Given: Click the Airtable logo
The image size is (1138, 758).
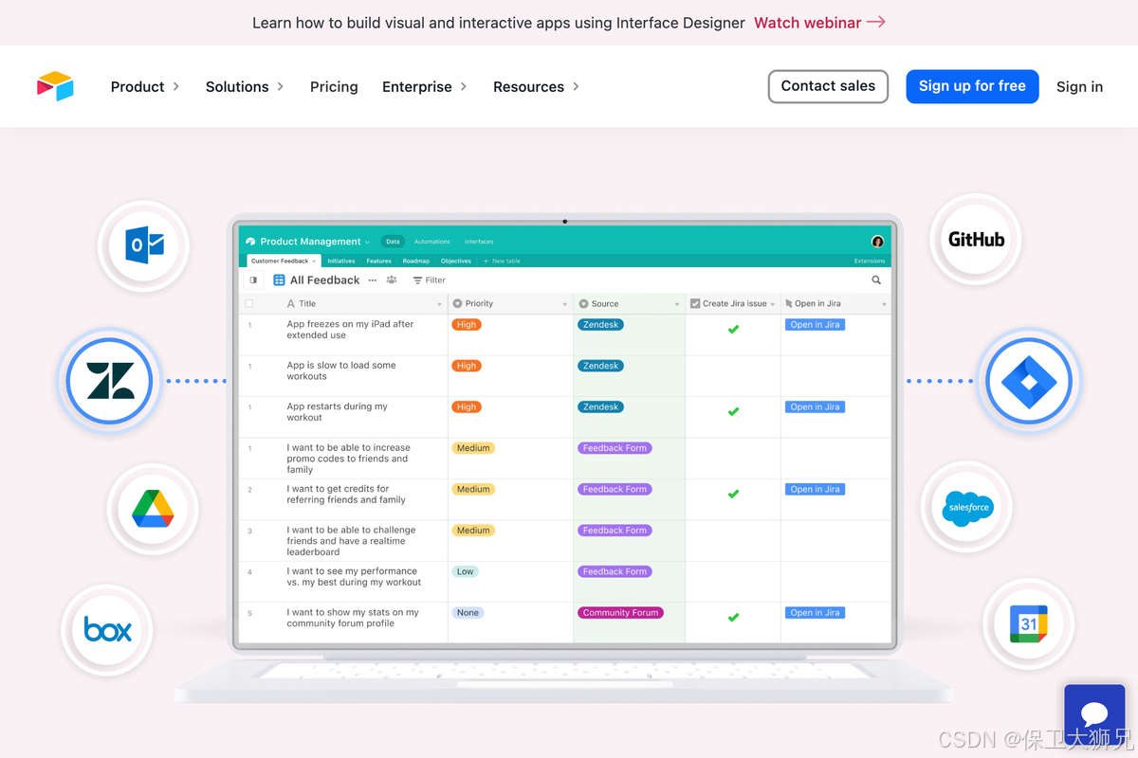Looking at the screenshot, I should [55, 86].
